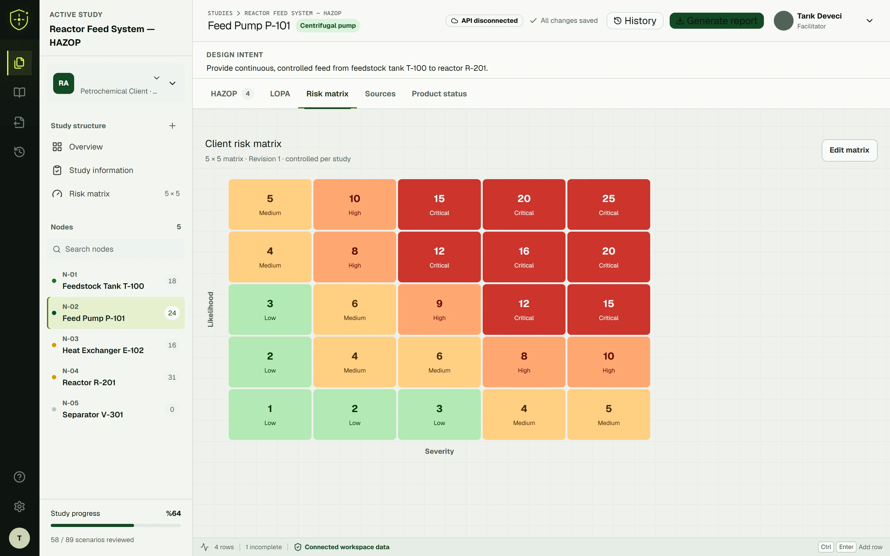The height and width of the screenshot is (556, 890).
Task: Click the Generate report button
Action: [x=716, y=21]
